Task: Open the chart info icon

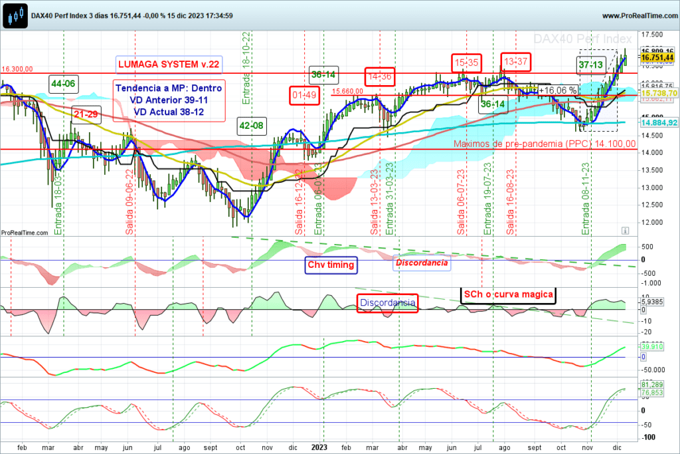Action: pyautogui.click(x=625, y=231)
